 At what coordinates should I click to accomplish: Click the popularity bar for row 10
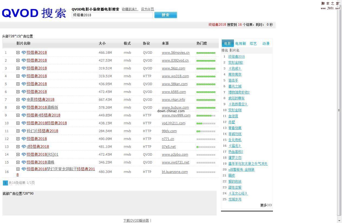coord(206,123)
